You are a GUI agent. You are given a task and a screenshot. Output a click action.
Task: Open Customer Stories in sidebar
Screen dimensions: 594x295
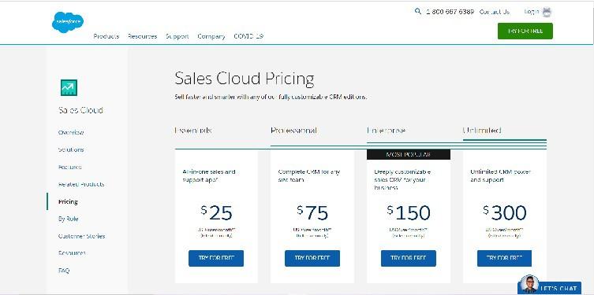81,236
